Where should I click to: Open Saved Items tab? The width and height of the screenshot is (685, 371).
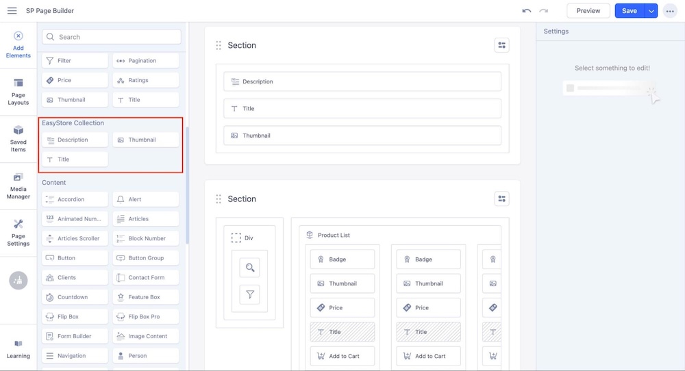tap(18, 139)
